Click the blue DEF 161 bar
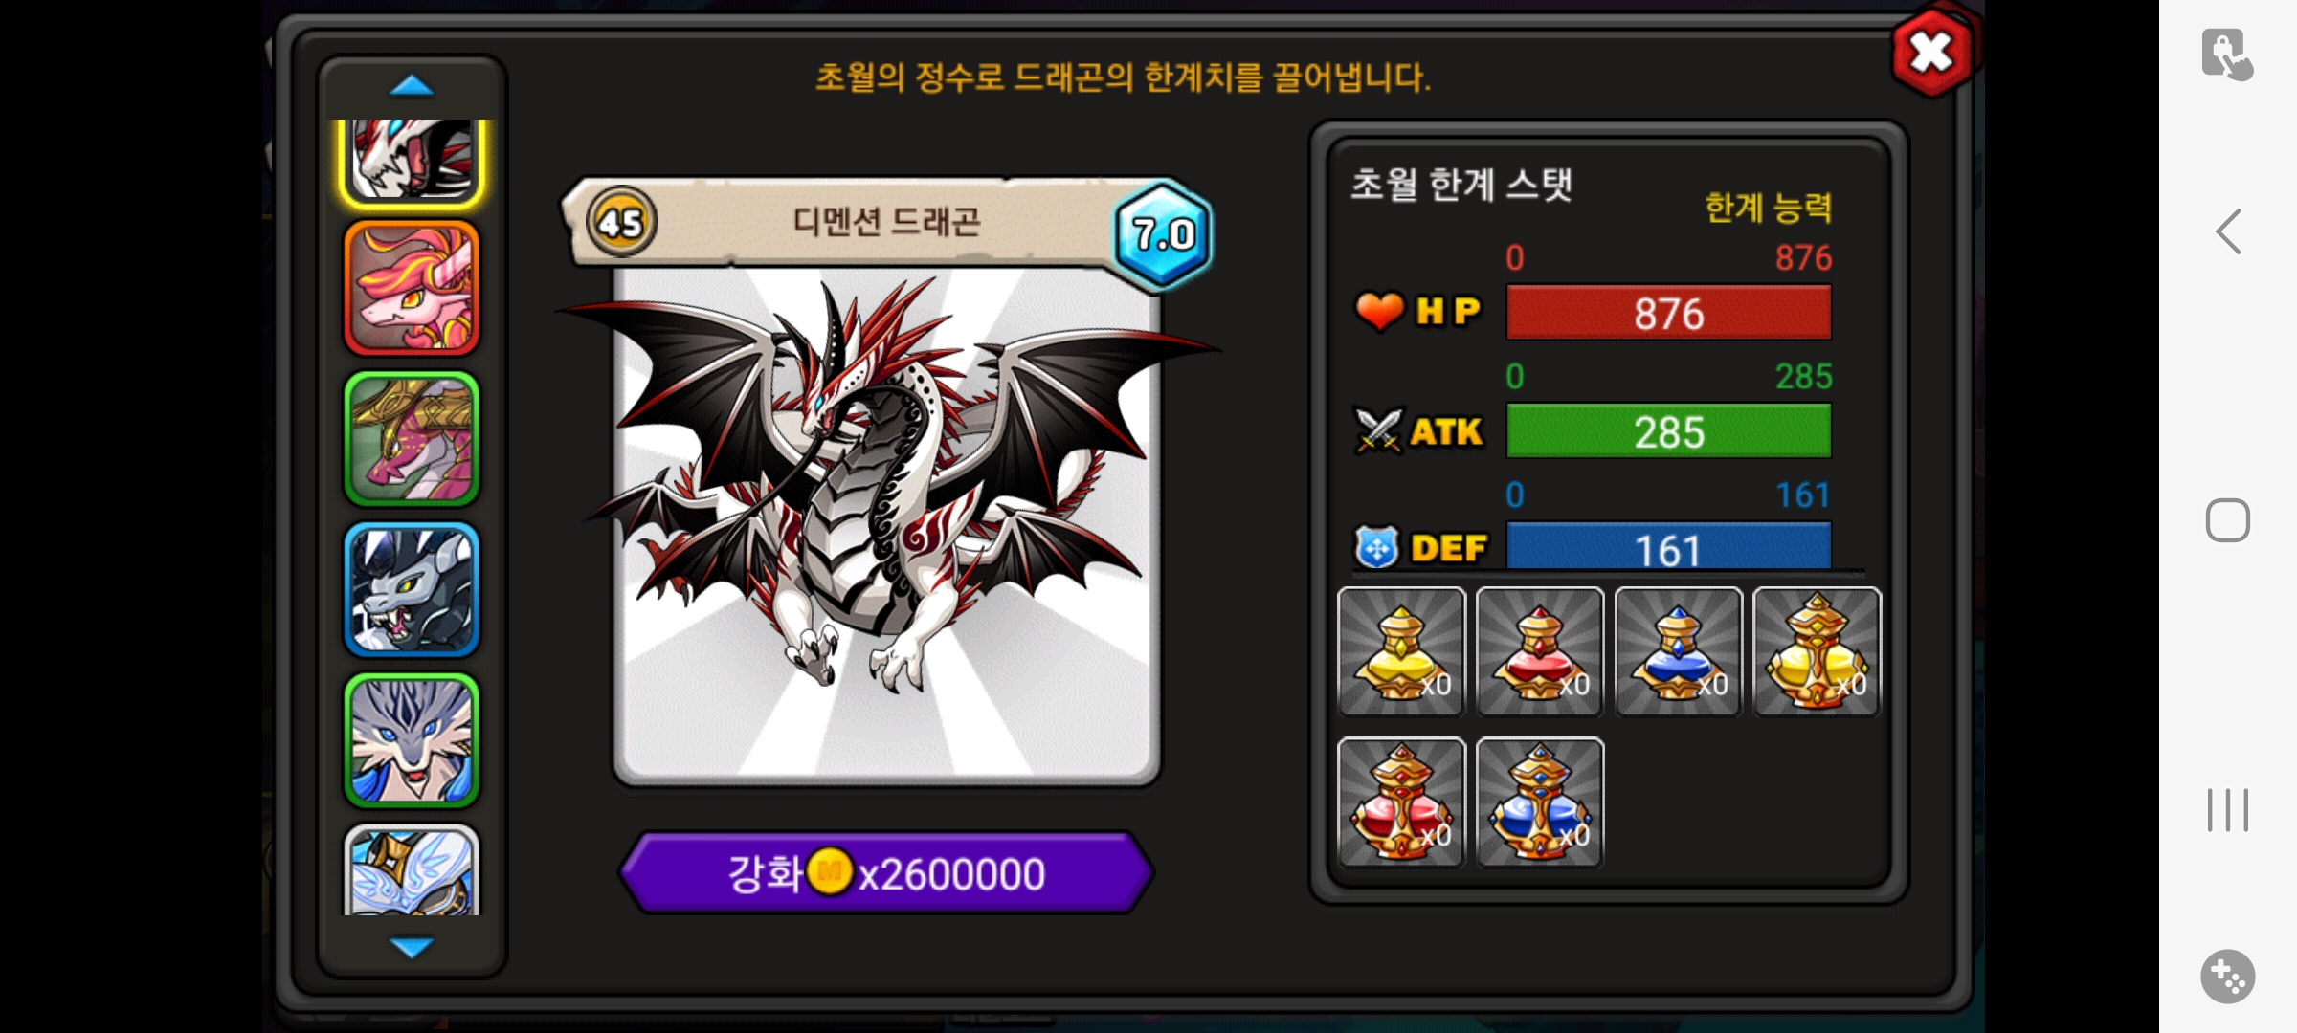Viewport: 2297px width, 1033px height. (x=1668, y=547)
